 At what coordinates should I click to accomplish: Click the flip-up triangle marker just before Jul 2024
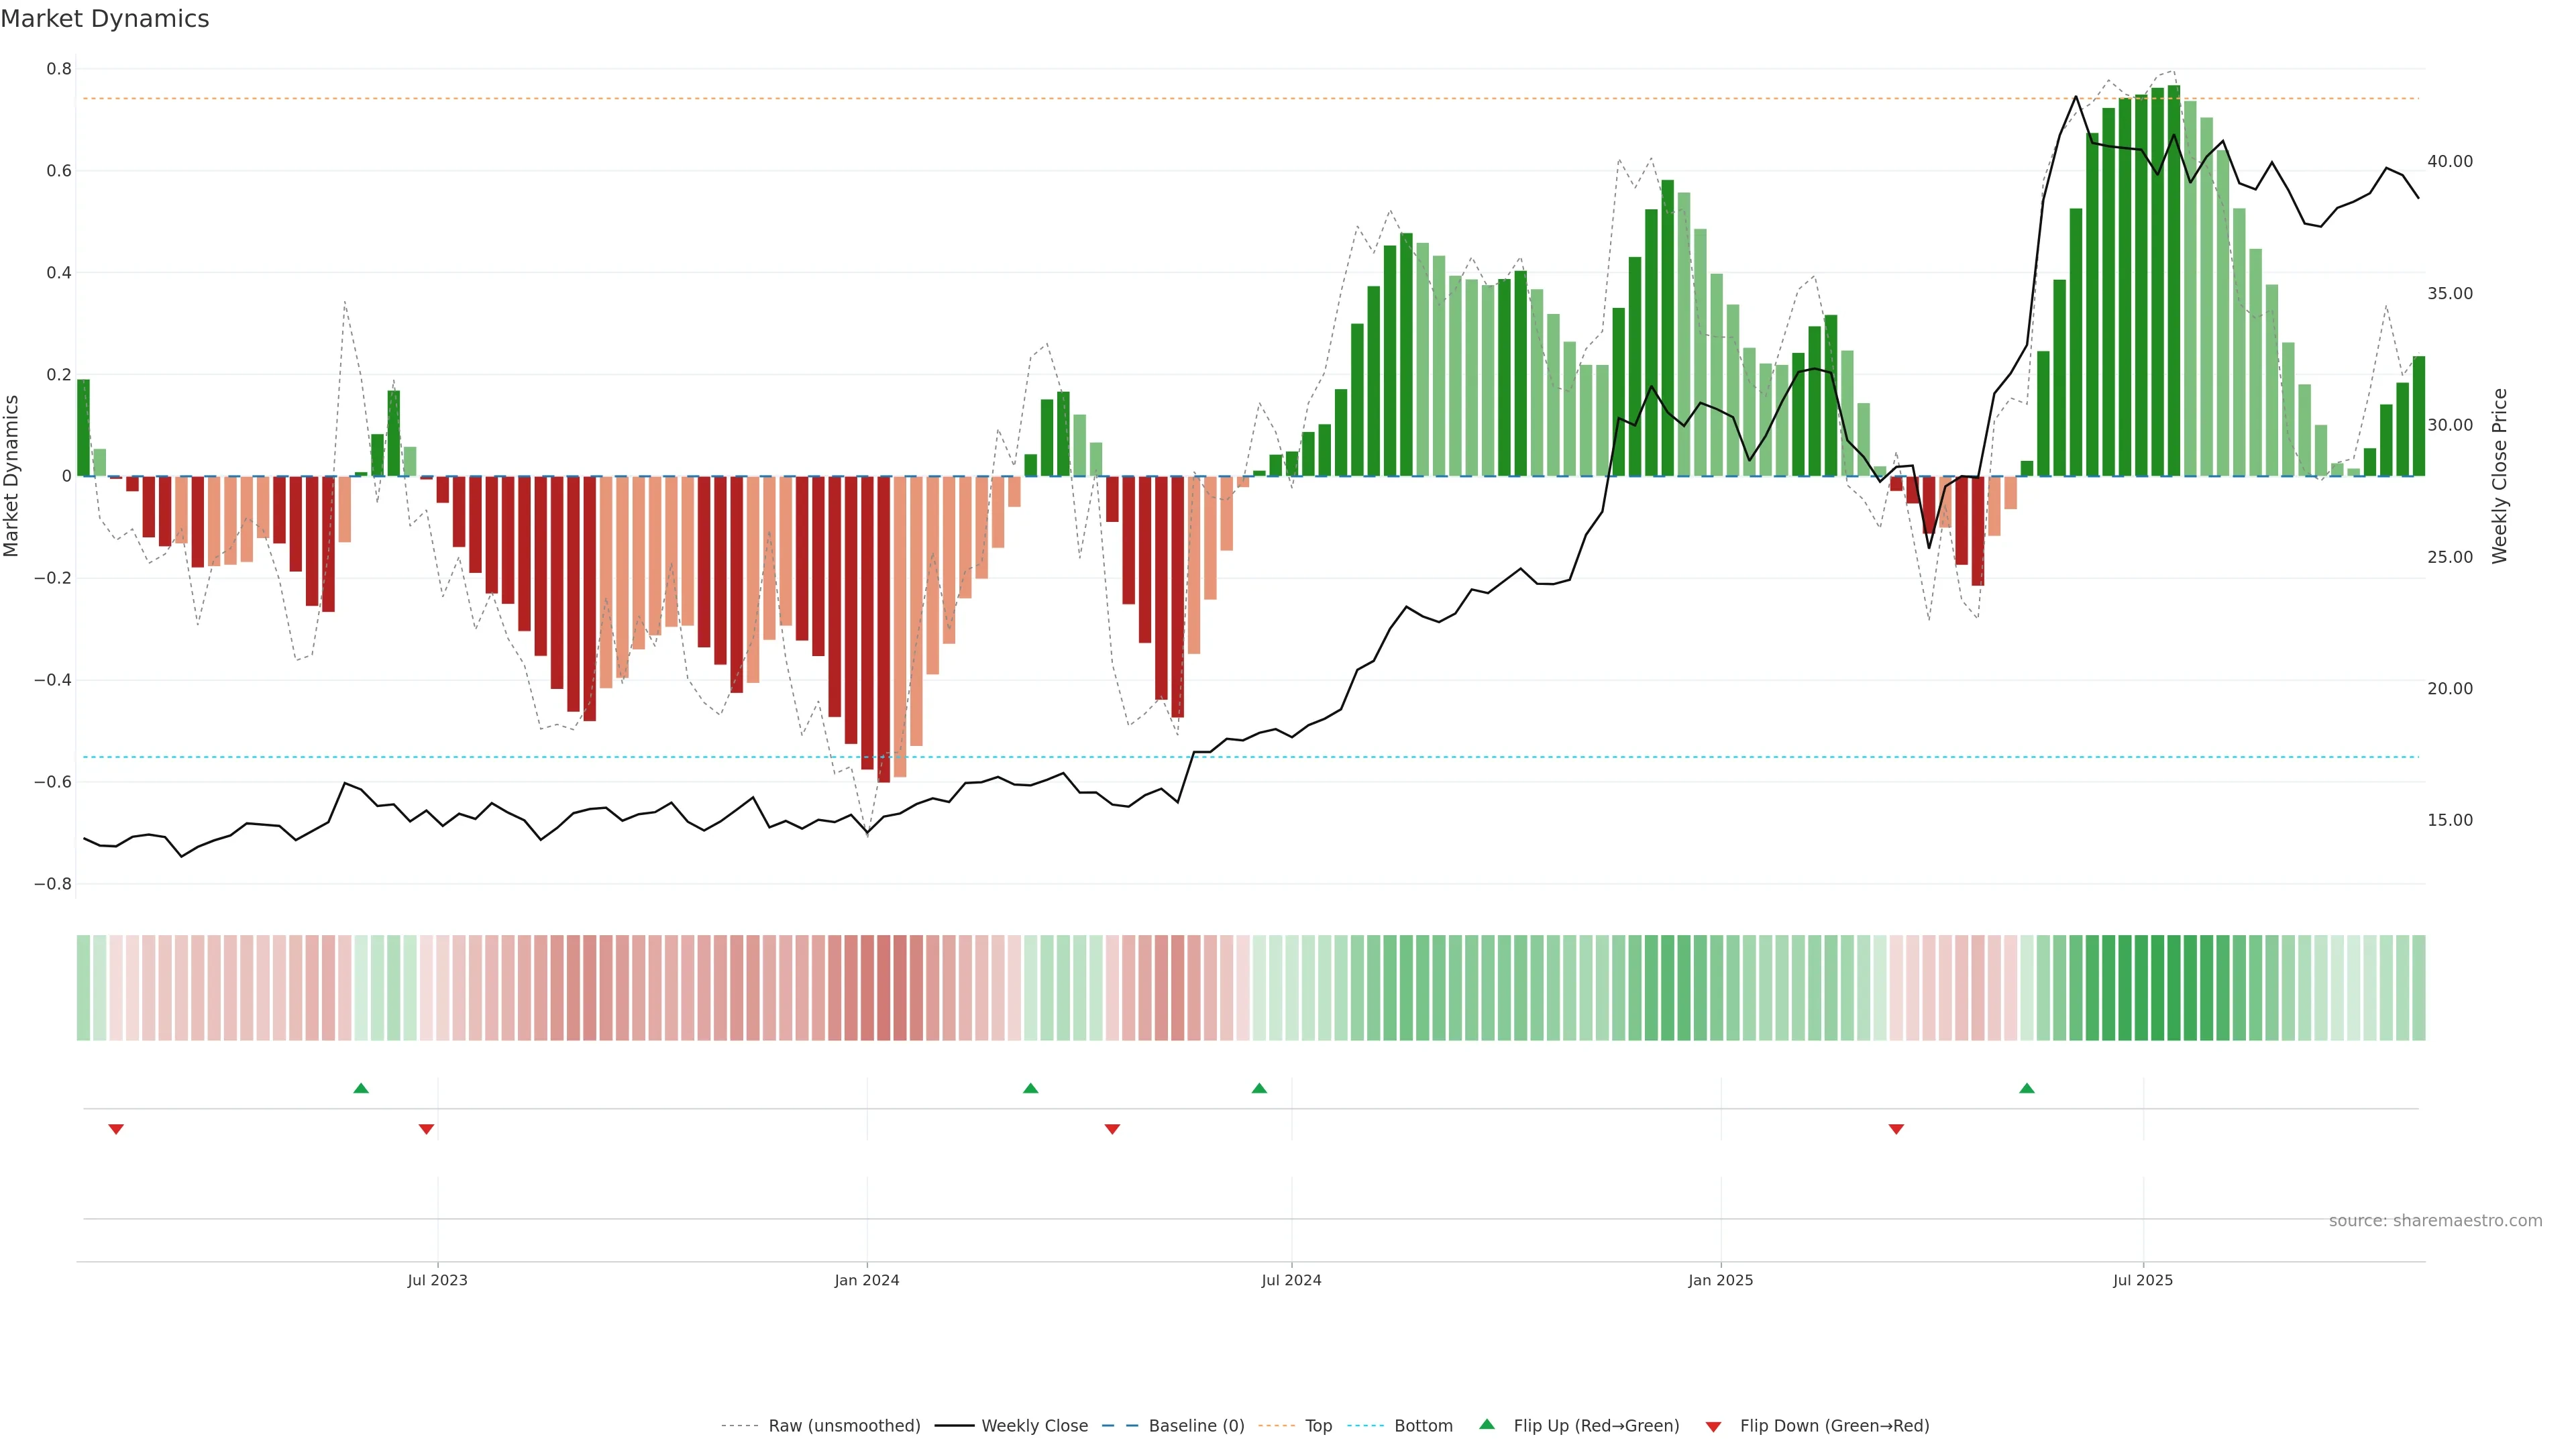[1259, 1088]
